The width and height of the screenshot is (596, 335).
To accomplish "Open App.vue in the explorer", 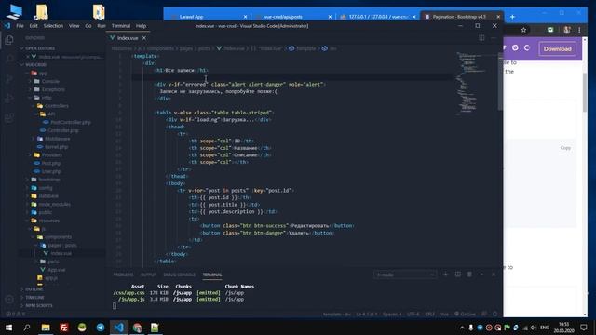I will point(57,270).
